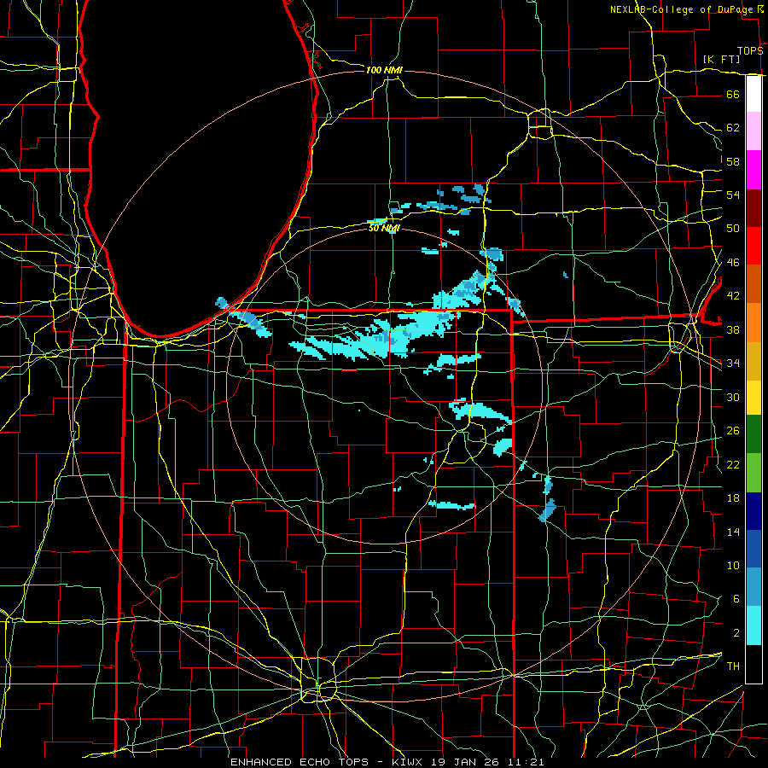Pick the navy swatch beside 18
768x768 pixels.
(x=753, y=511)
